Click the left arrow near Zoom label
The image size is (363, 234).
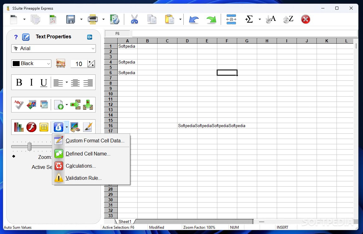14,156
